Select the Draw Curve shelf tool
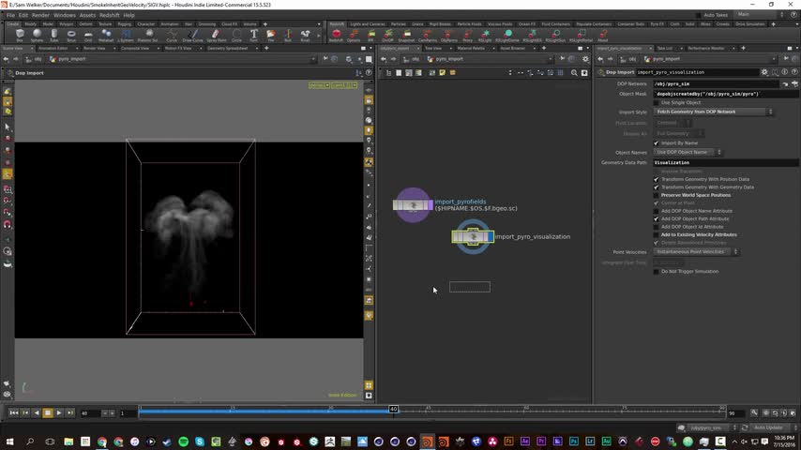This screenshot has width=801, height=450. 192,36
